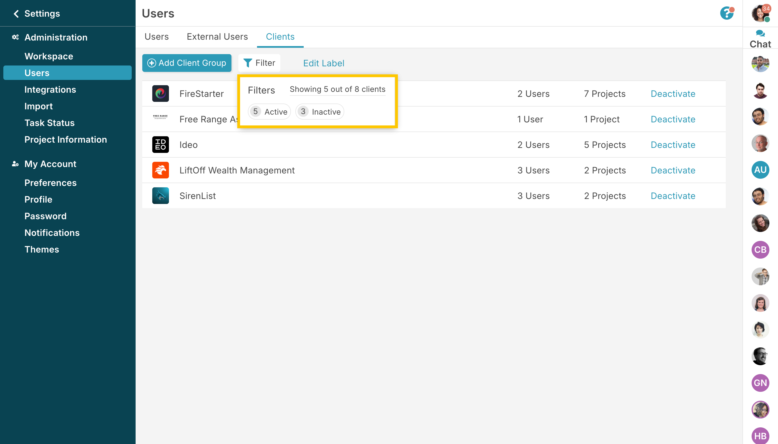This screenshot has height=444, width=778.
Task: Switch to the External Users tab
Action: [x=217, y=37]
